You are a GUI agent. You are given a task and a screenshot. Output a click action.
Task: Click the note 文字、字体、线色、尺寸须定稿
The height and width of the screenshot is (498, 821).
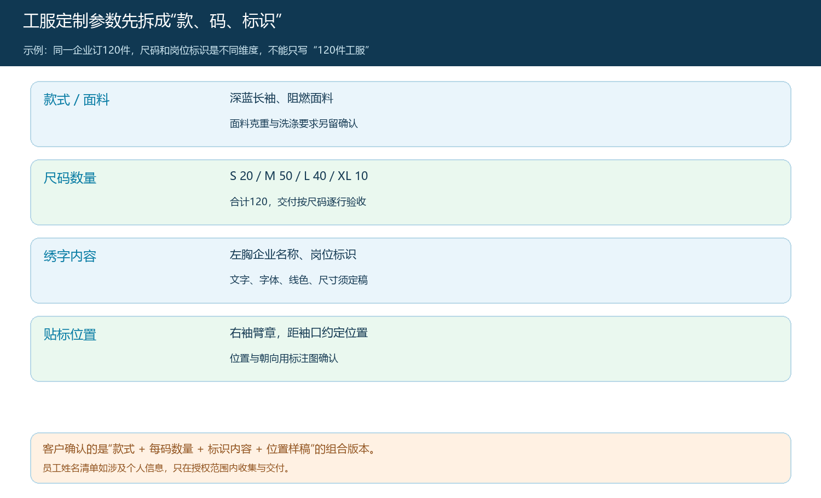[x=299, y=280]
